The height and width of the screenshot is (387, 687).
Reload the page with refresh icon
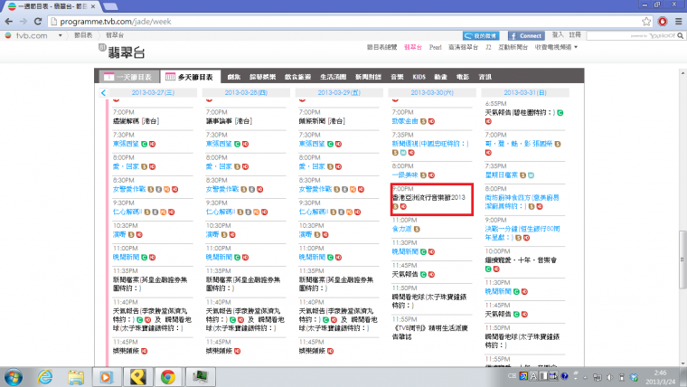tap(38, 22)
